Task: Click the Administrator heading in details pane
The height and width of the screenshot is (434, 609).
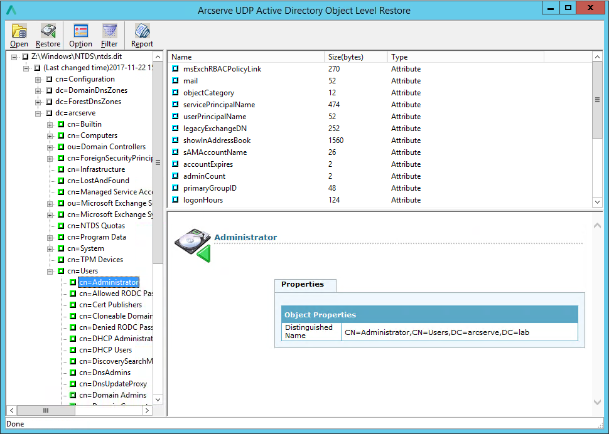Action: [x=245, y=237]
